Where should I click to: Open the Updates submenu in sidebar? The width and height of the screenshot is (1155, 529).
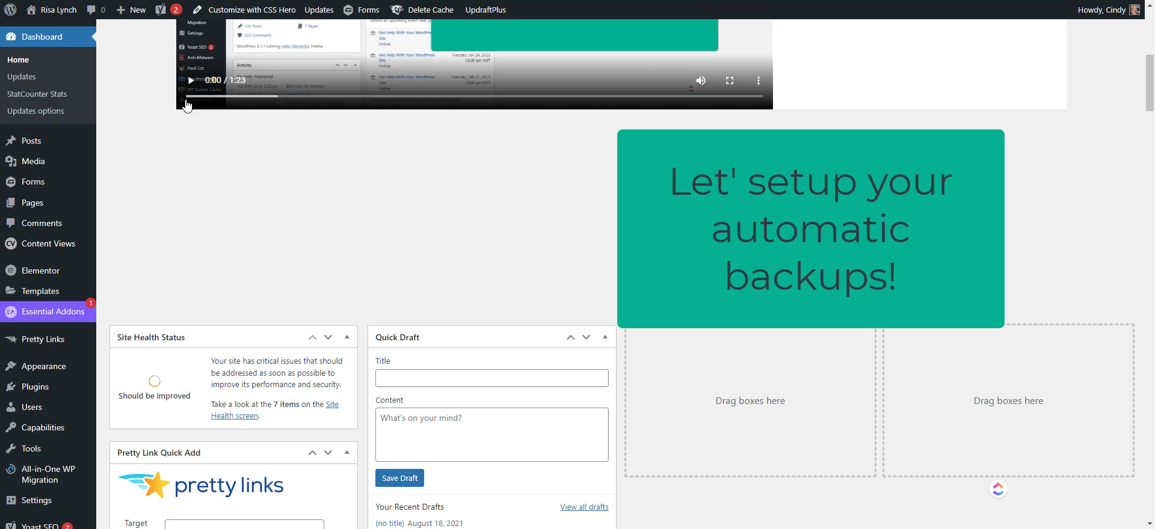click(x=22, y=76)
